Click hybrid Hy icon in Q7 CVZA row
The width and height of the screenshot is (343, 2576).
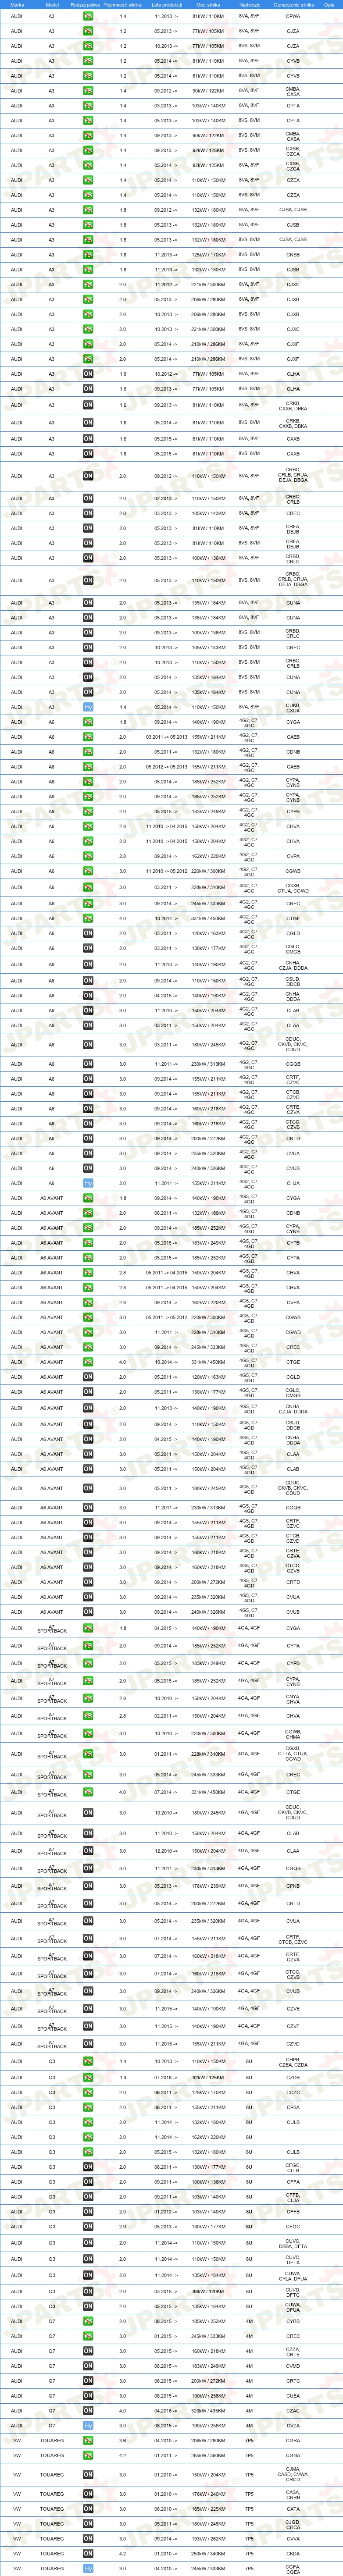88,2425
